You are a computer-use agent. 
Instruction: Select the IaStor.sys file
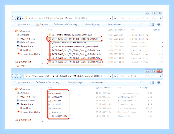tap(55, 108)
